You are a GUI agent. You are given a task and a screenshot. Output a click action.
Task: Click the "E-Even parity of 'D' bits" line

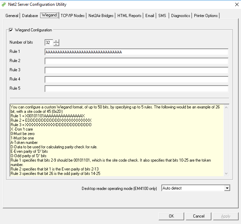29,151
